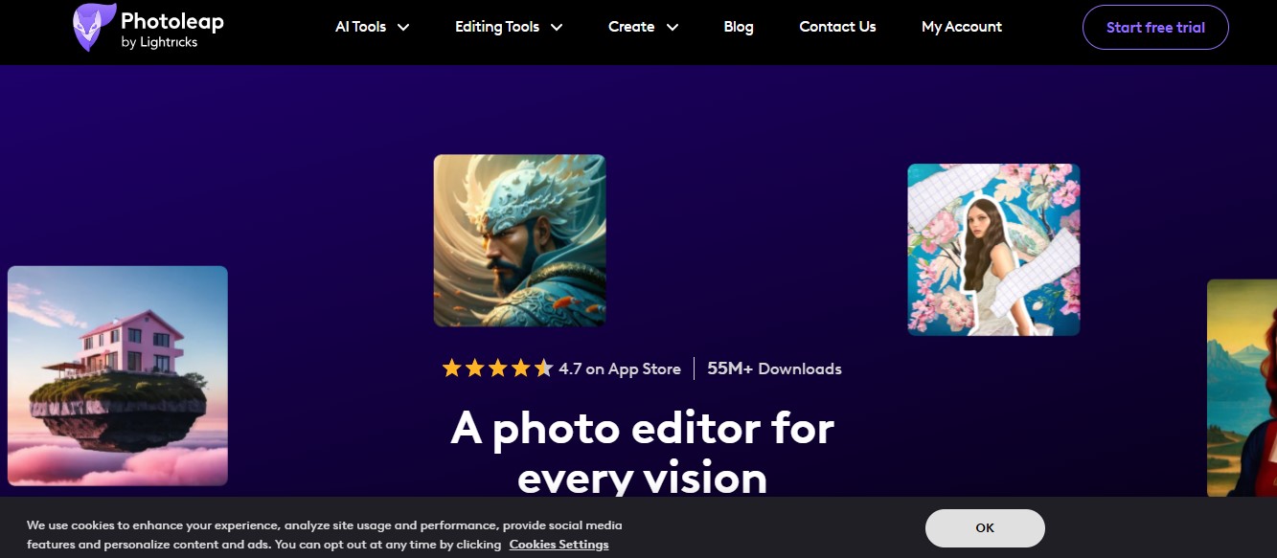Accept cookies with the OK button
The image size is (1277, 558).
985,528
